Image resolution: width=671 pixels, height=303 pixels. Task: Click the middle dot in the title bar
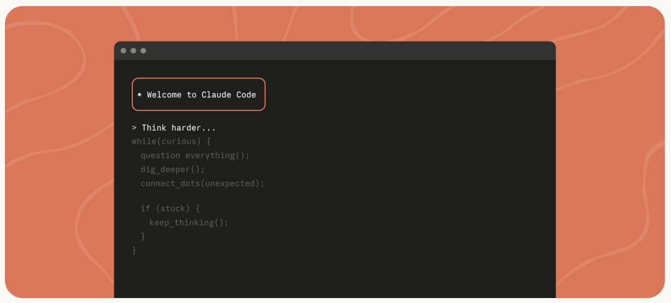pos(133,51)
